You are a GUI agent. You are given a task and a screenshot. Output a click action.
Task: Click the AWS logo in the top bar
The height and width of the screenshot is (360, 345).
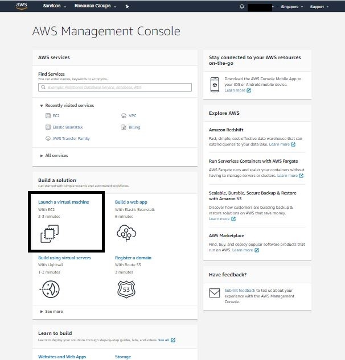(x=22, y=6)
